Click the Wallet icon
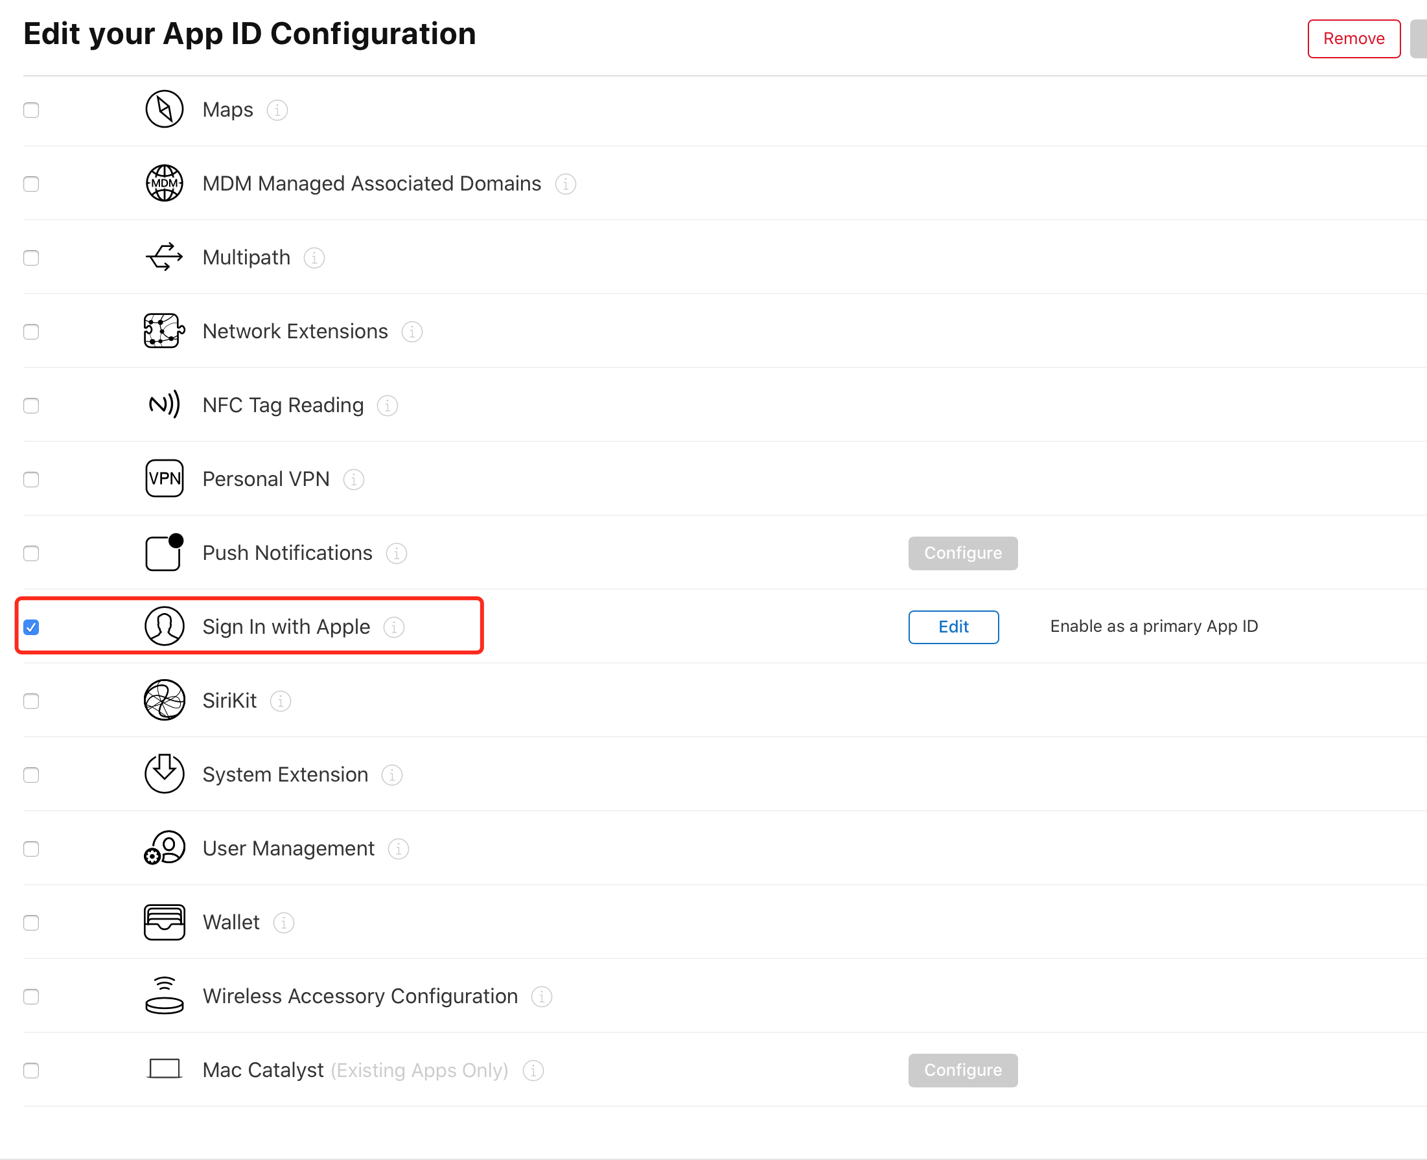Viewport: 1427px width, 1160px height. (x=165, y=922)
